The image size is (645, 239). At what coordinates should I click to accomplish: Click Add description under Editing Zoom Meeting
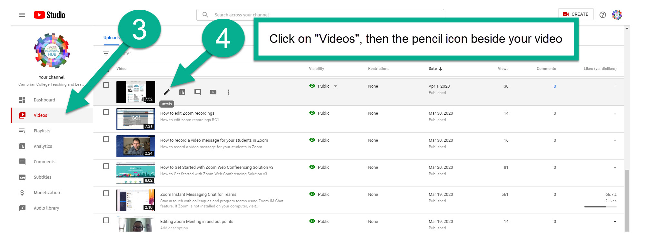pos(174,228)
